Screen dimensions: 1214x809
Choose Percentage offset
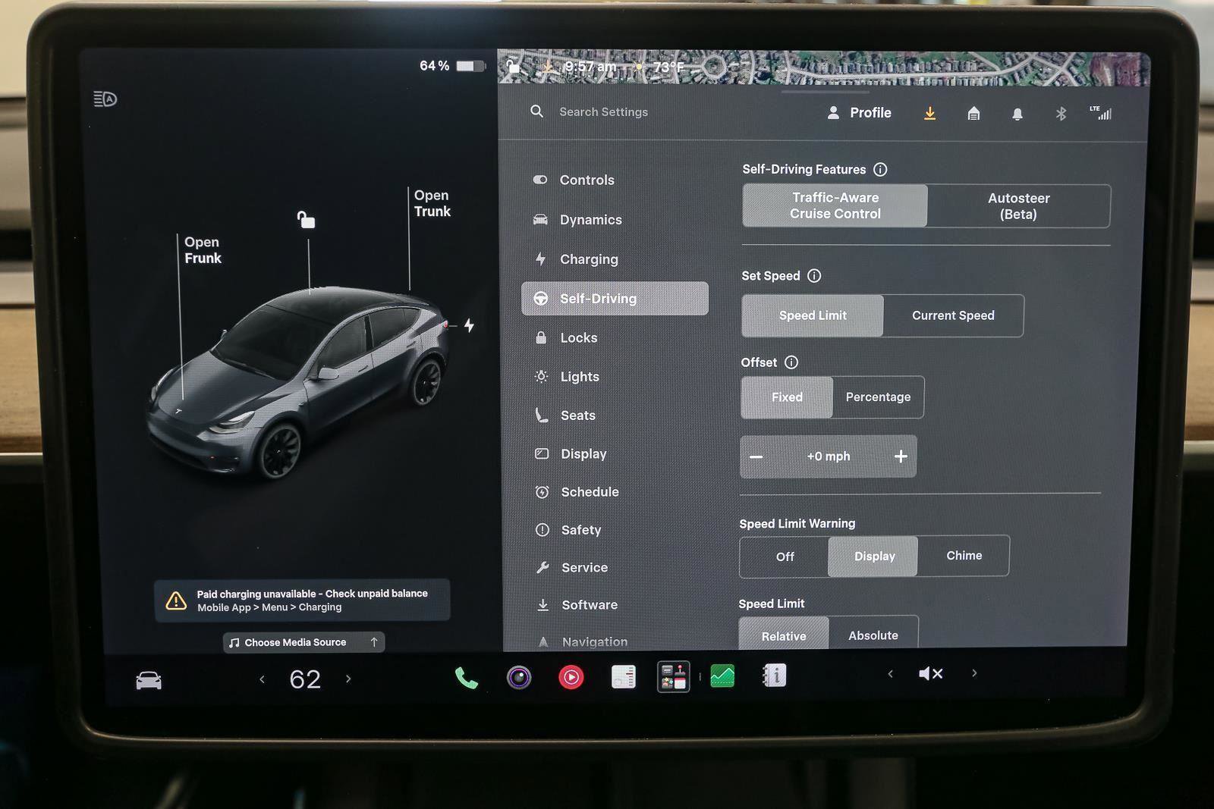tap(878, 397)
